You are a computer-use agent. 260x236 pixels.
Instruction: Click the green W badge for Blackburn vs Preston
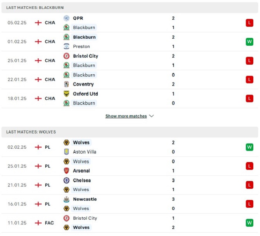(x=249, y=42)
